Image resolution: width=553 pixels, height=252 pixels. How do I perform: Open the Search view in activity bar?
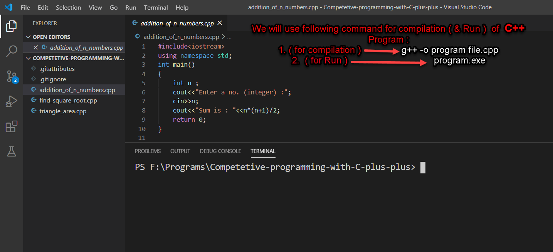tap(12, 51)
